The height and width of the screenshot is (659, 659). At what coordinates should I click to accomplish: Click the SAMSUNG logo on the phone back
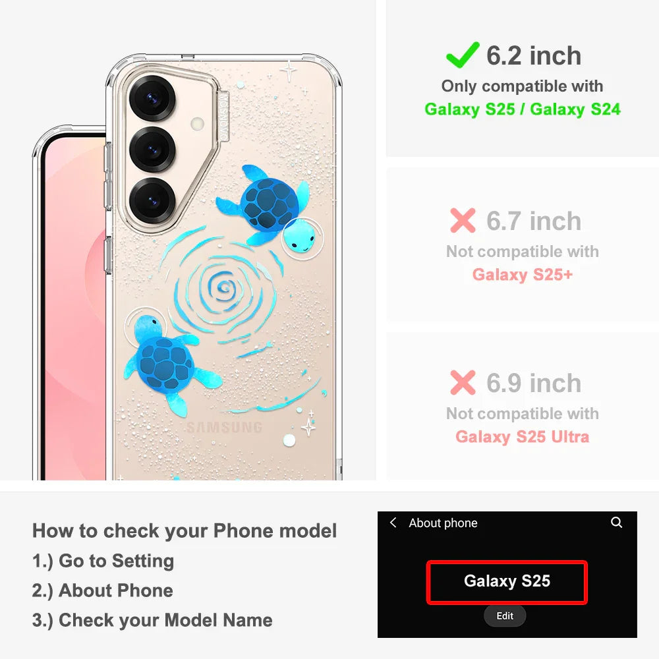[224, 428]
